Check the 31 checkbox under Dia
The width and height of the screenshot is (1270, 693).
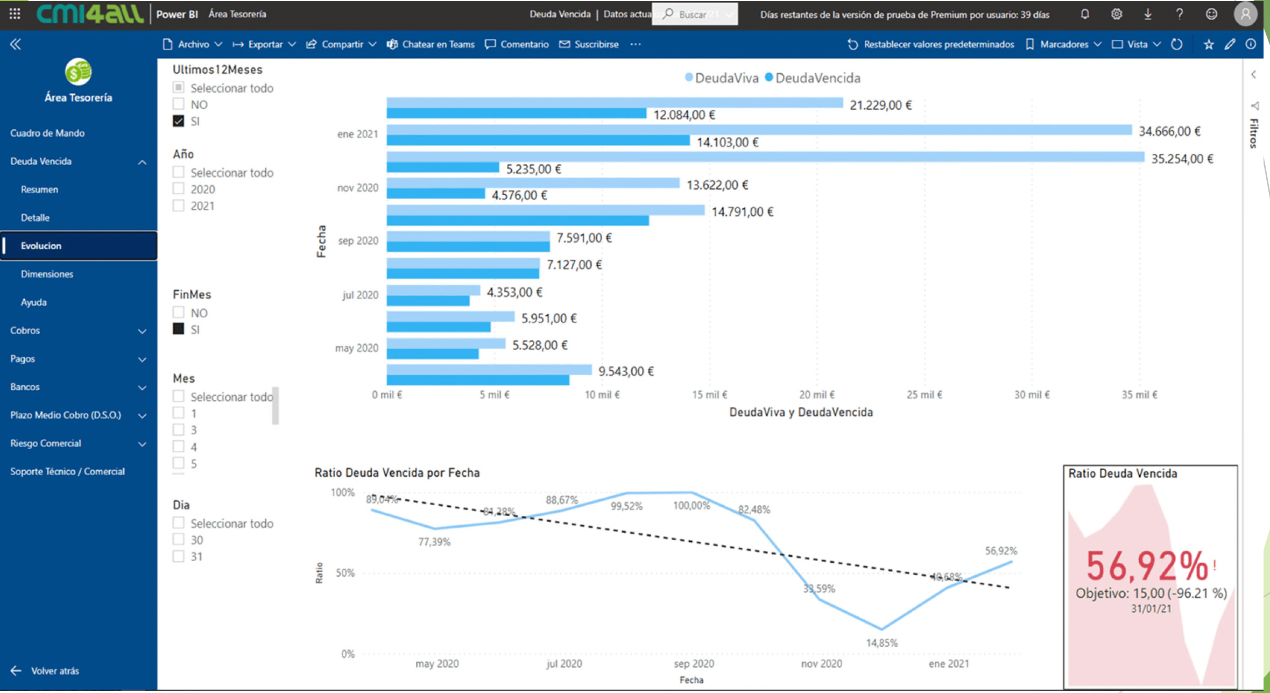(x=179, y=556)
